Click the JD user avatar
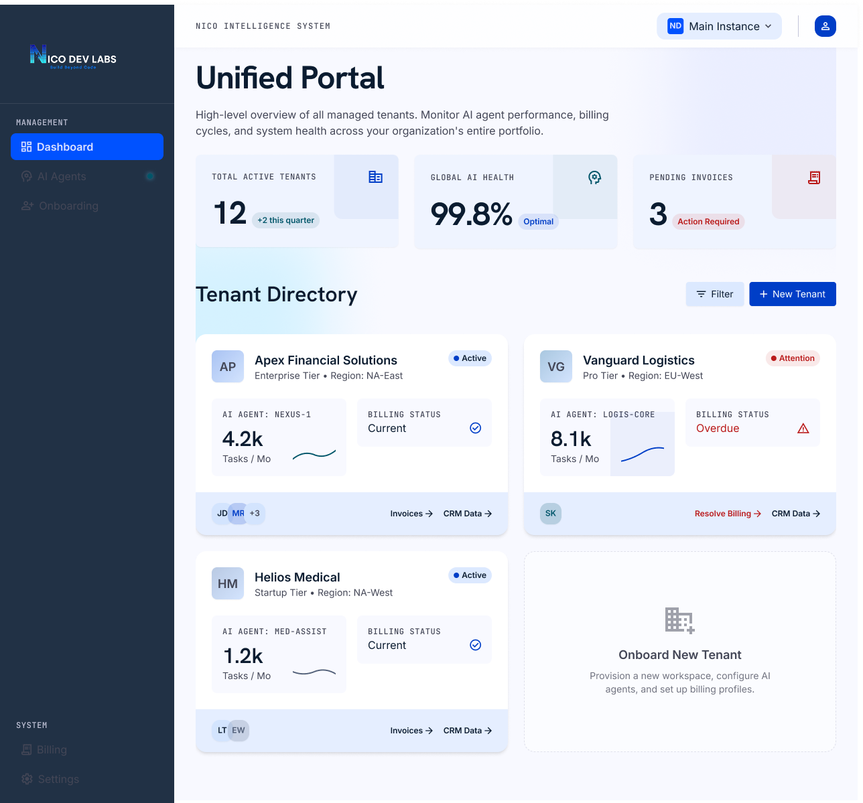Screen dimensions: 863x803 click(x=221, y=514)
